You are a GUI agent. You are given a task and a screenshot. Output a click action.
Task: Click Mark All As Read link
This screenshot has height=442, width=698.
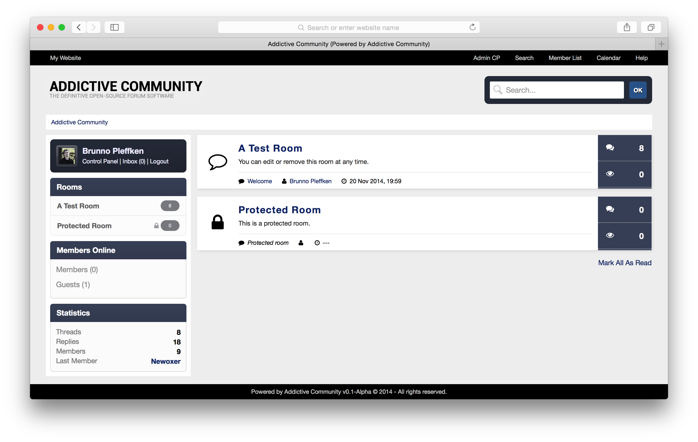624,263
